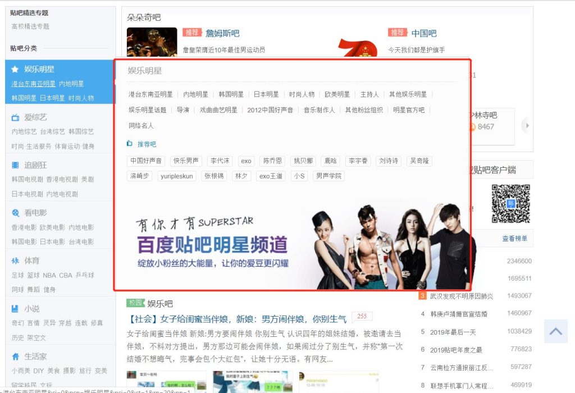The width and height of the screenshot is (575, 393).
Task: Click the 中国好声音 tag button
Action: 147,161
